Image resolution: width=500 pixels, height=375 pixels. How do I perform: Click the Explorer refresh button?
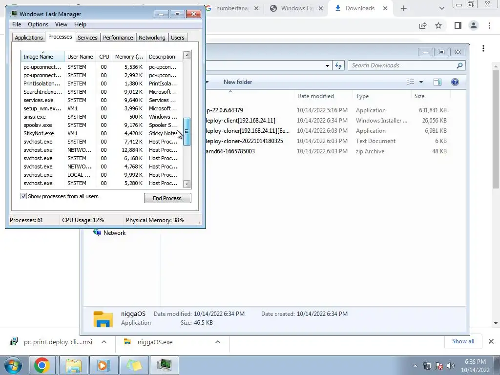click(338, 66)
